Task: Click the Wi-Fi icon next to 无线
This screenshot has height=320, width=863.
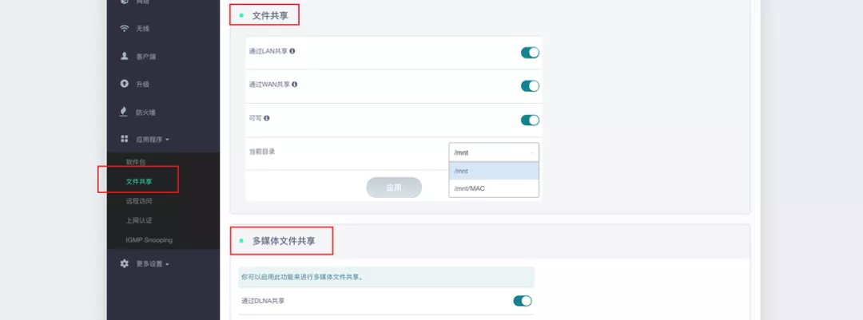Action: coord(125,29)
